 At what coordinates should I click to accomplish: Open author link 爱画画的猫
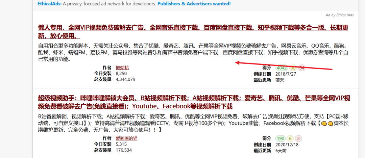click(127, 138)
